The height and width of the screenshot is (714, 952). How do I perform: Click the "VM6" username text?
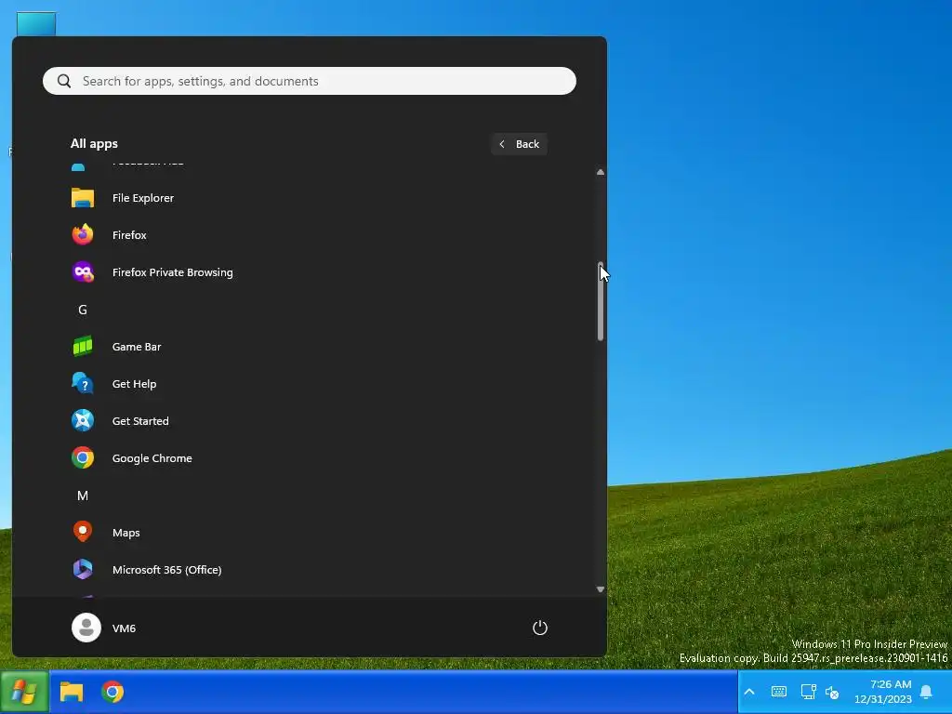pyautogui.click(x=124, y=628)
